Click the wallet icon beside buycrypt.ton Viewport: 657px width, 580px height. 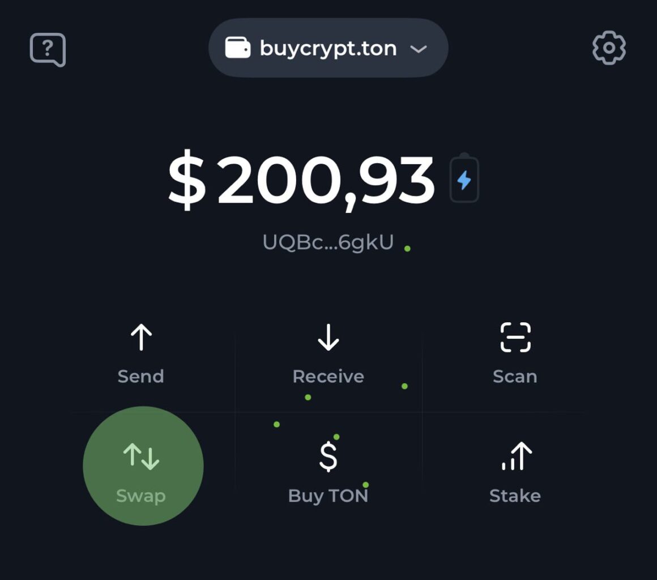point(238,48)
